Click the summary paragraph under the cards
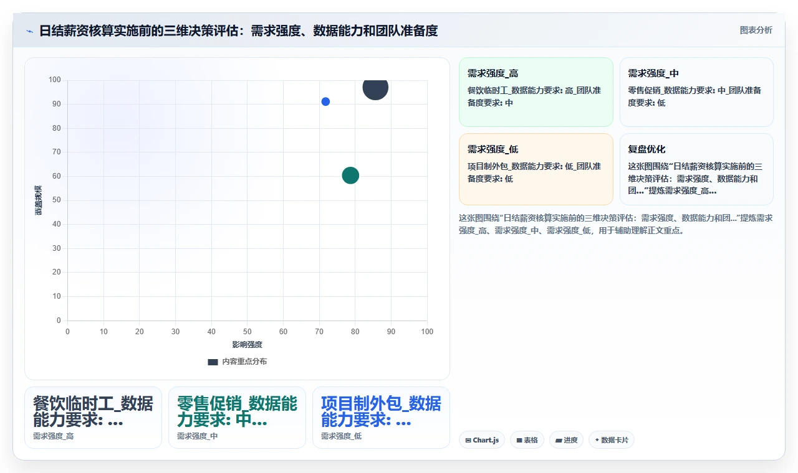Screen dimensions: 798x473 click(615, 224)
